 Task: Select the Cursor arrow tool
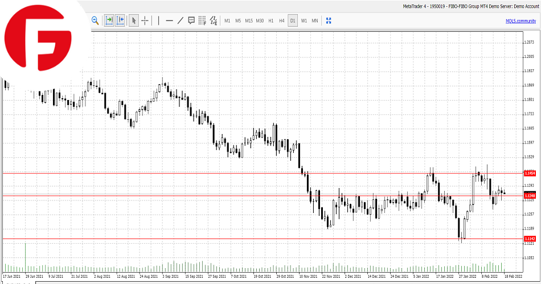pos(134,21)
